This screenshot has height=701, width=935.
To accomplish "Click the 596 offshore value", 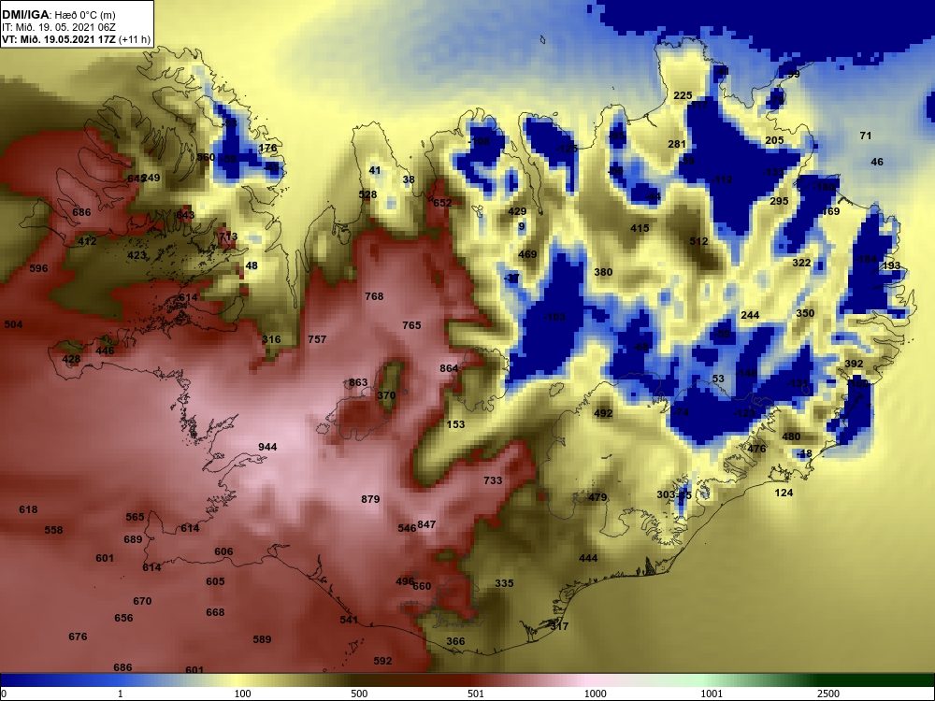I will tap(38, 268).
